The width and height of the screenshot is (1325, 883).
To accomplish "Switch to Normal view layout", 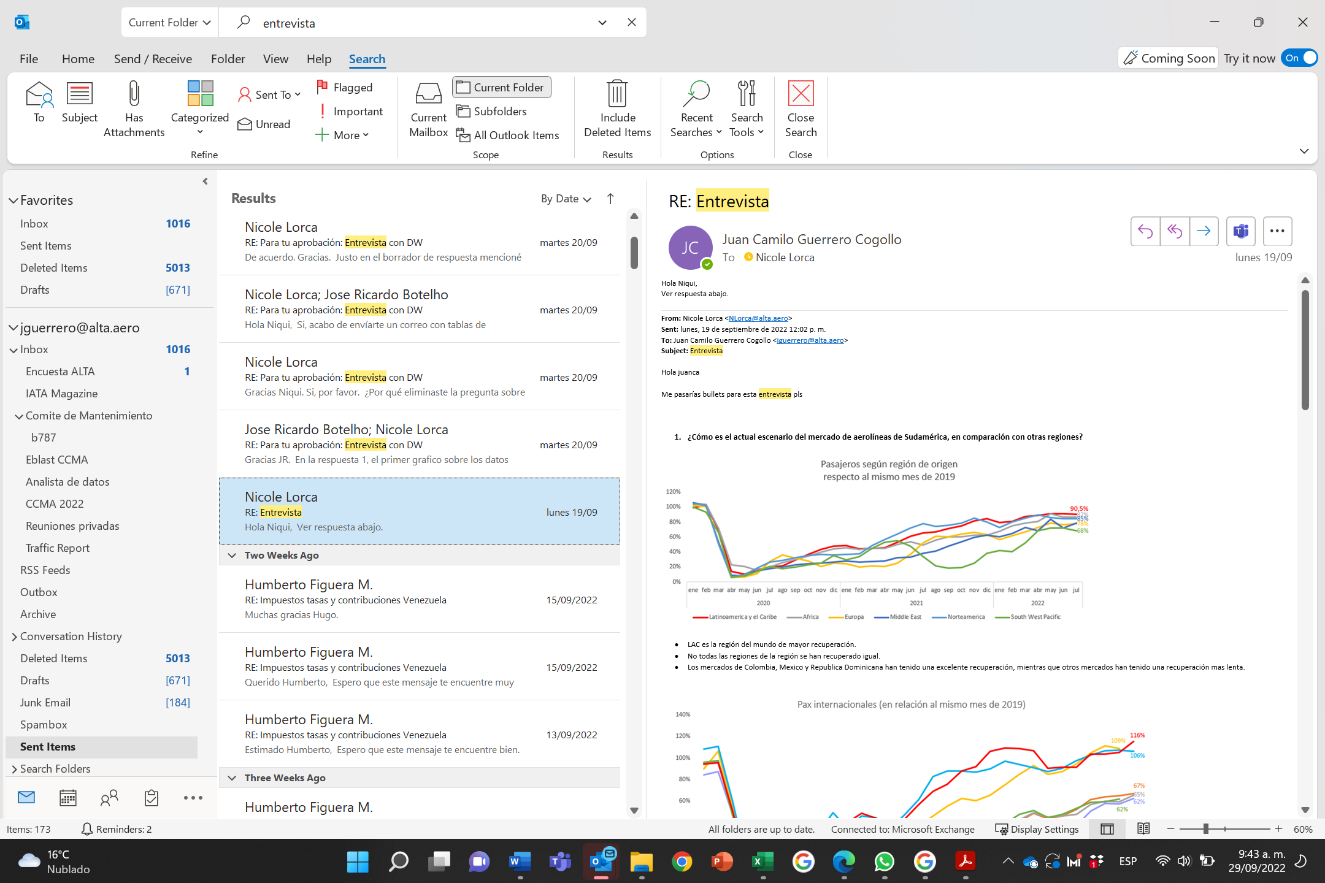I will (x=1107, y=829).
